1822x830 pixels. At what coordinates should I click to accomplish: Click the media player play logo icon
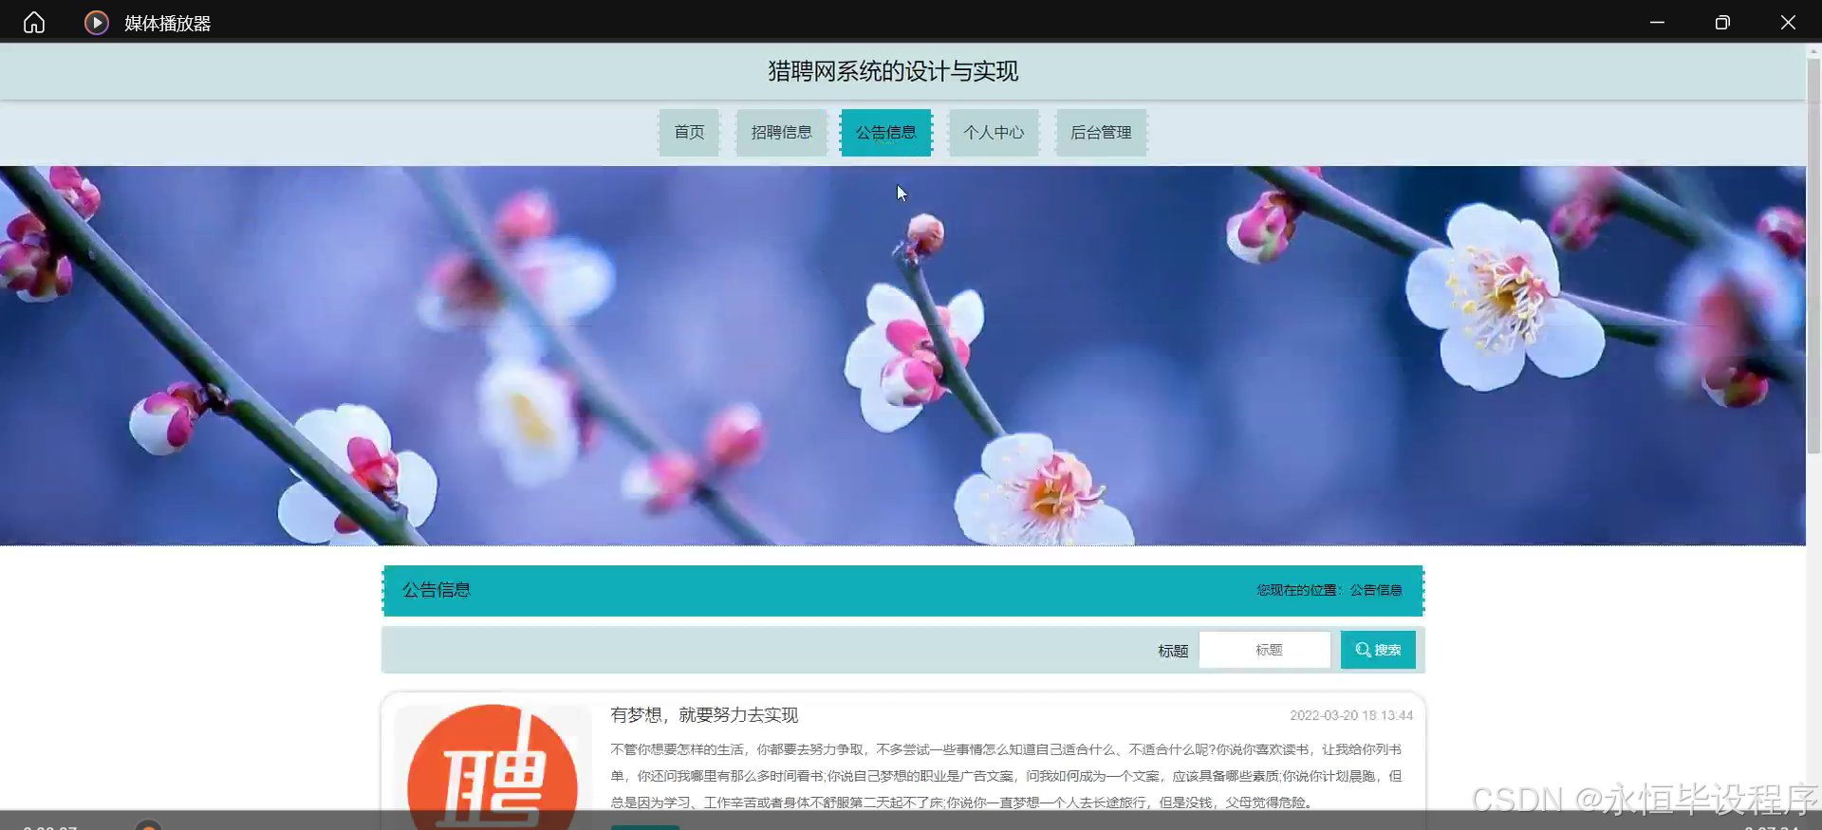(x=96, y=23)
